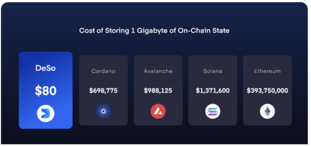311x146 pixels.
Task: Select the Solana label
Action: click(213, 71)
